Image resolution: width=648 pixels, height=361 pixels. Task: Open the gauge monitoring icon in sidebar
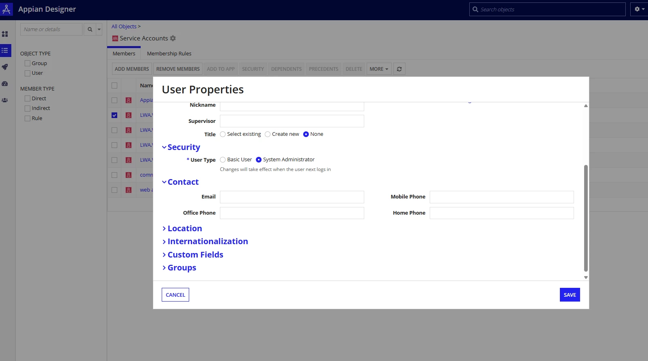(5, 84)
